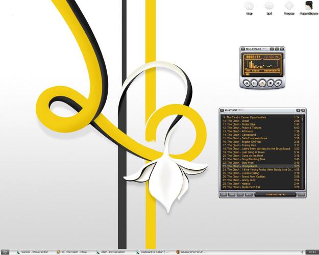Select track 11 The Clash - Protex Blue
The height and width of the screenshot is (255, 319).
tap(261, 124)
